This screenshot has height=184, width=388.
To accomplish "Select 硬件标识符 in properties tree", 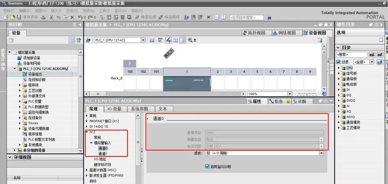I will (x=103, y=165).
